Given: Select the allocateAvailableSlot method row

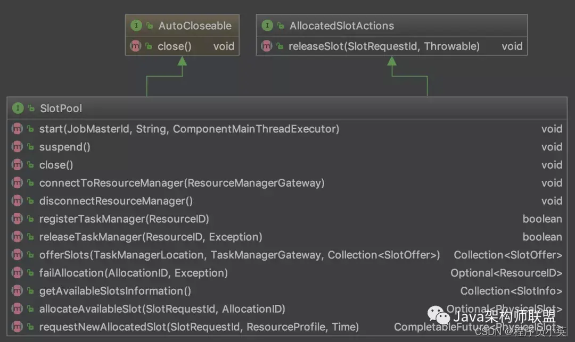Looking at the screenshot, I should coord(287,308).
